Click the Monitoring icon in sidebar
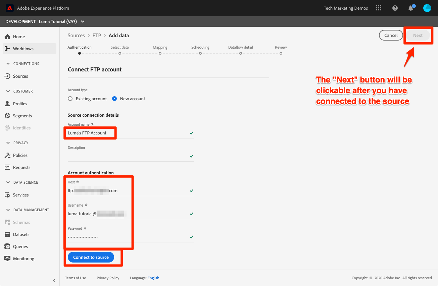Screen dimensions: 438x286 (x=7, y=259)
